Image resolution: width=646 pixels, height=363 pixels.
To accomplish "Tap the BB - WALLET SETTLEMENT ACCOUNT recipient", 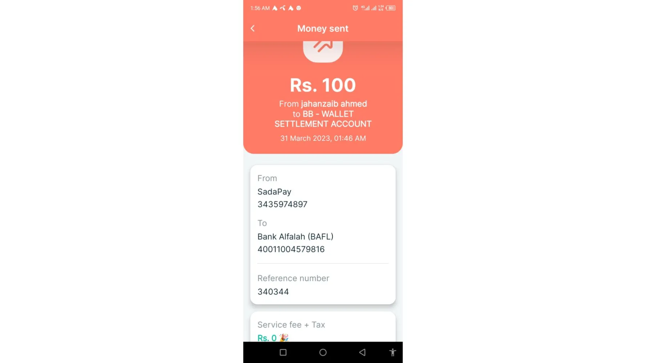I will [323, 119].
